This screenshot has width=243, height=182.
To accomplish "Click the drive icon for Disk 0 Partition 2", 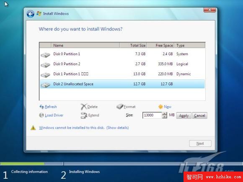I will (x=45, y=65).
